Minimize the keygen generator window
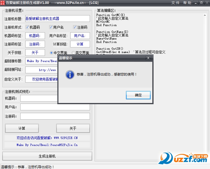Viewport: 210px width, 169px height. pos(196,3)
